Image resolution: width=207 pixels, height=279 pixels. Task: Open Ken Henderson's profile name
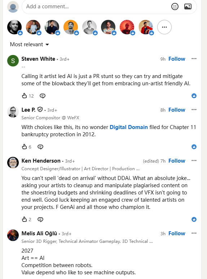pos(41,161)
